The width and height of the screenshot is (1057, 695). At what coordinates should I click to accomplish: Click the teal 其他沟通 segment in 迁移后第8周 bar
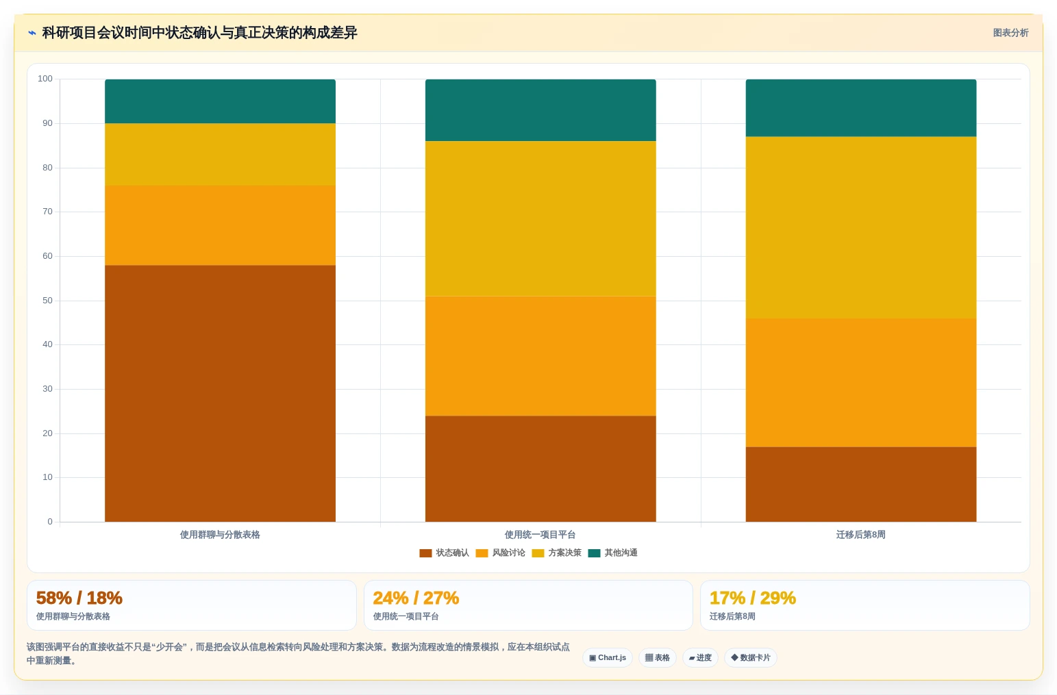[861, 108]
